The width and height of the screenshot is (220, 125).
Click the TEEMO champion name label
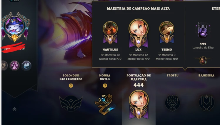coord(167,49)
